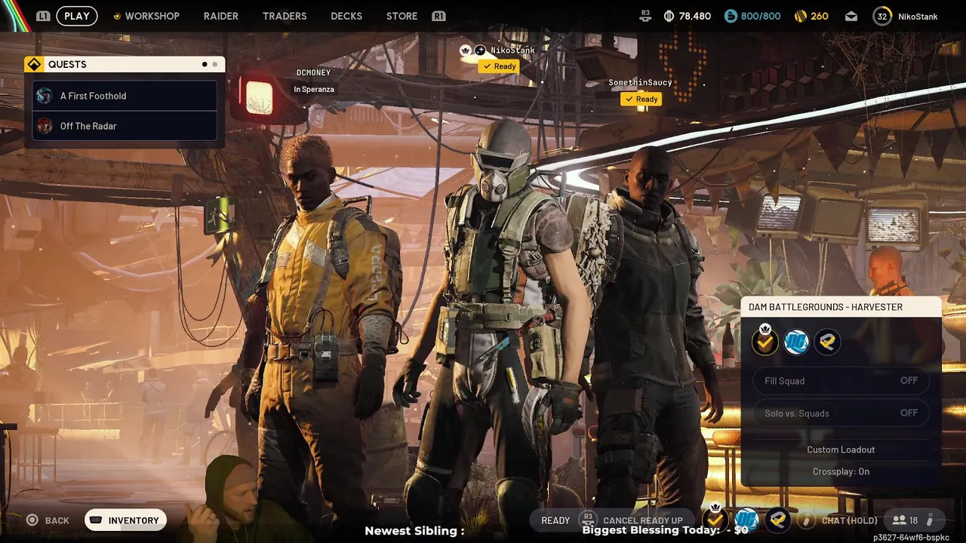Click the A First Foothold quest icon

pyautogui.click(x=45, y=96)
